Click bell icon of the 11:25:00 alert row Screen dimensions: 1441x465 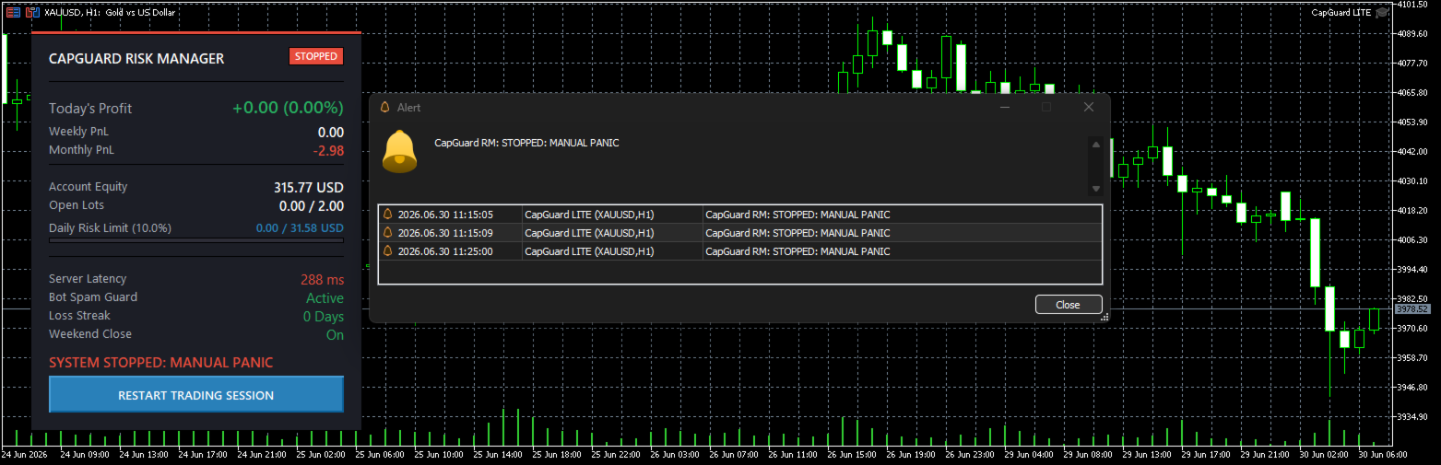tap(388, 251)
